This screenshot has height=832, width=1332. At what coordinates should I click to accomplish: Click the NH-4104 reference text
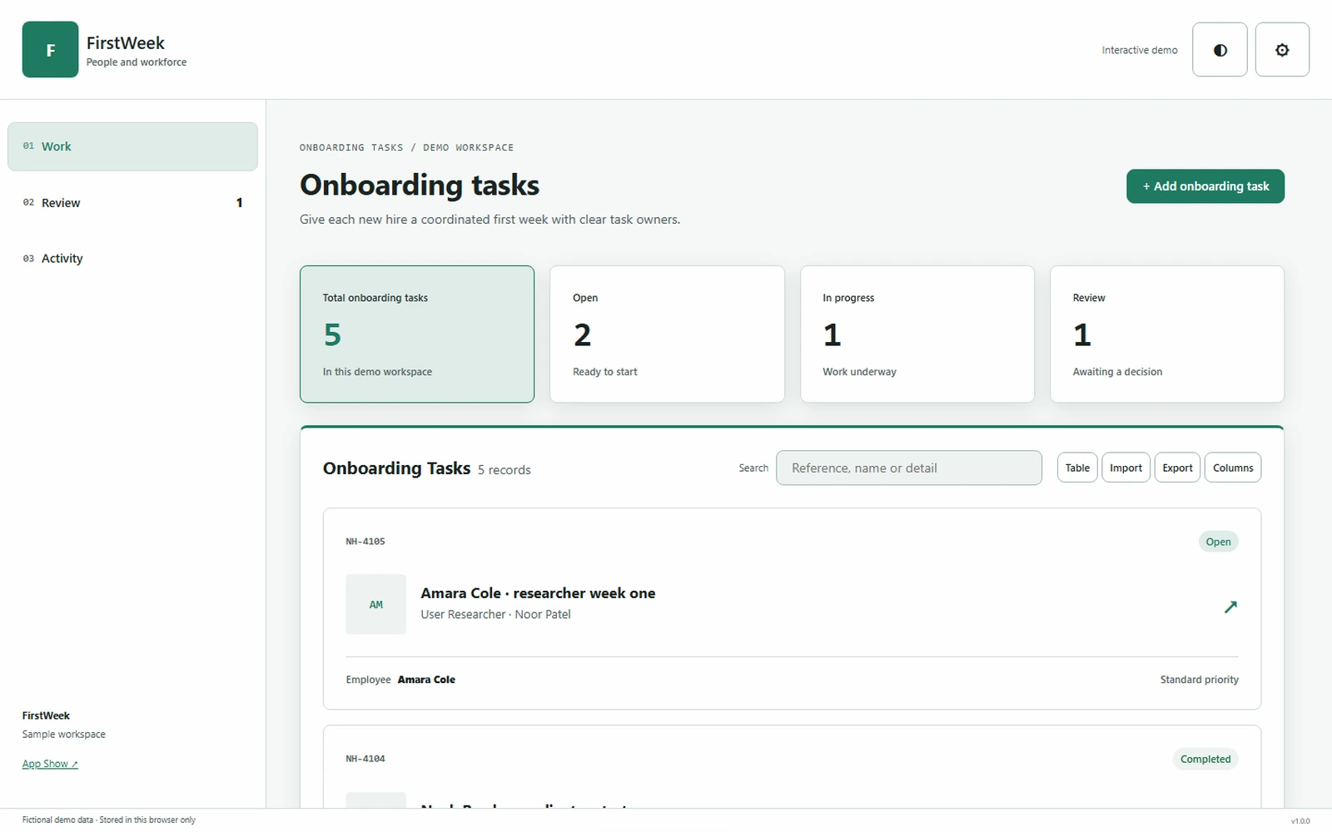coord(365,759)
